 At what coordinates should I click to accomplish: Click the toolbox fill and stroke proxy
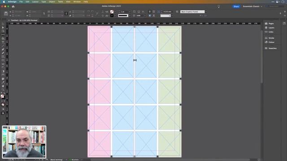pyautogui.click(x=3, y=97)
